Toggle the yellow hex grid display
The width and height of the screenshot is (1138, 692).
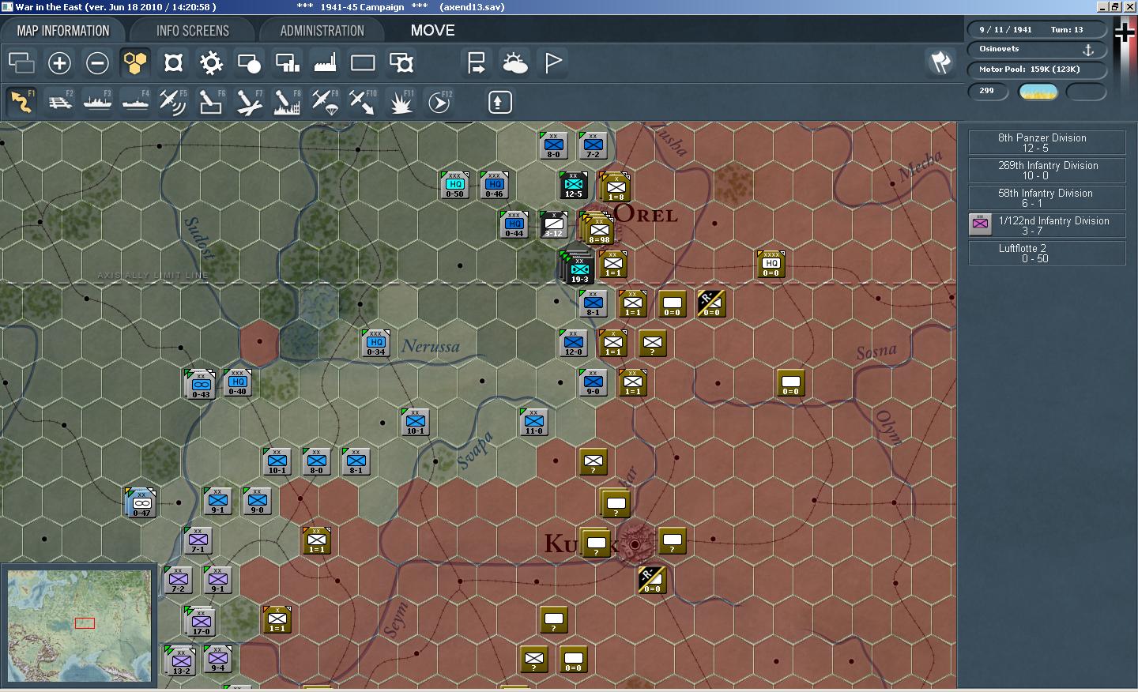pyautogui.click(x=135, y=62)
